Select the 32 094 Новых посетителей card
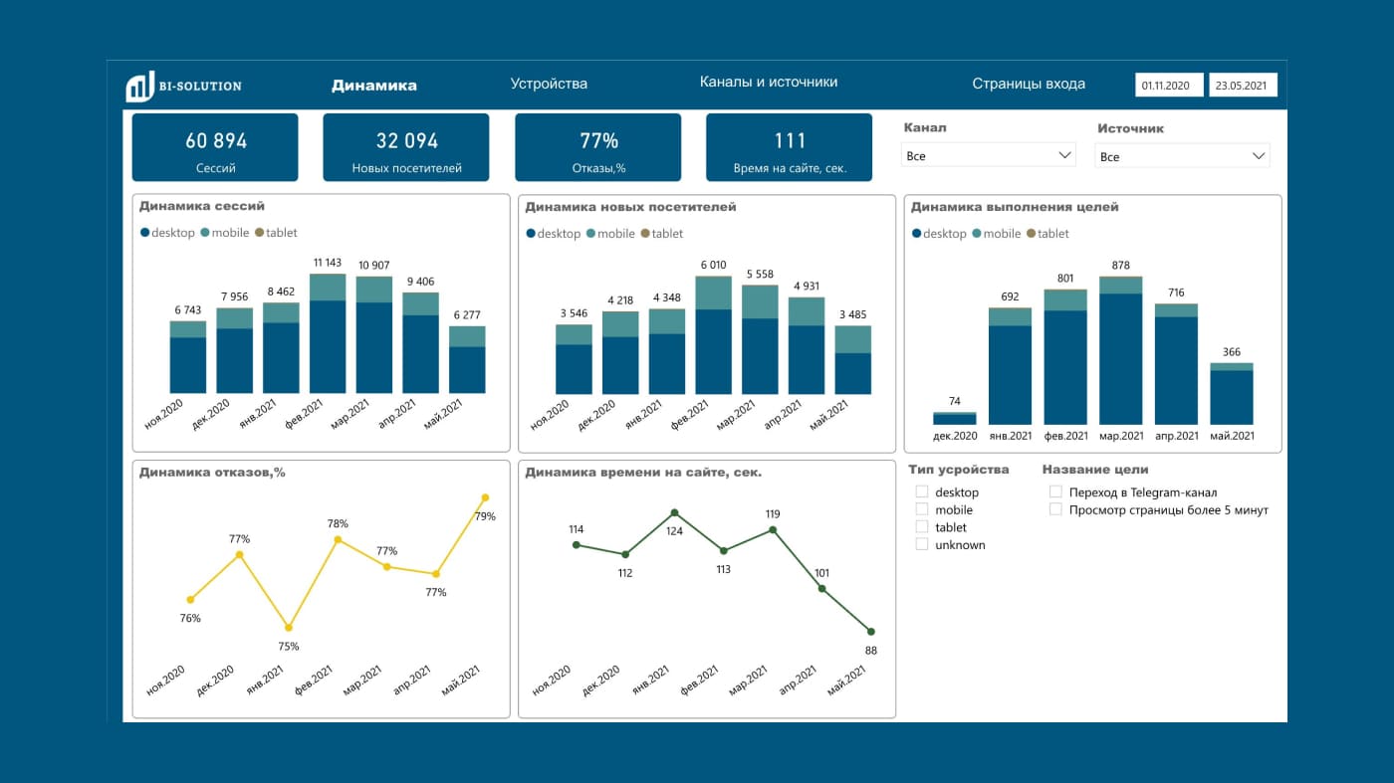This screenshot has height=783, width=1394. tap(406, 147)
